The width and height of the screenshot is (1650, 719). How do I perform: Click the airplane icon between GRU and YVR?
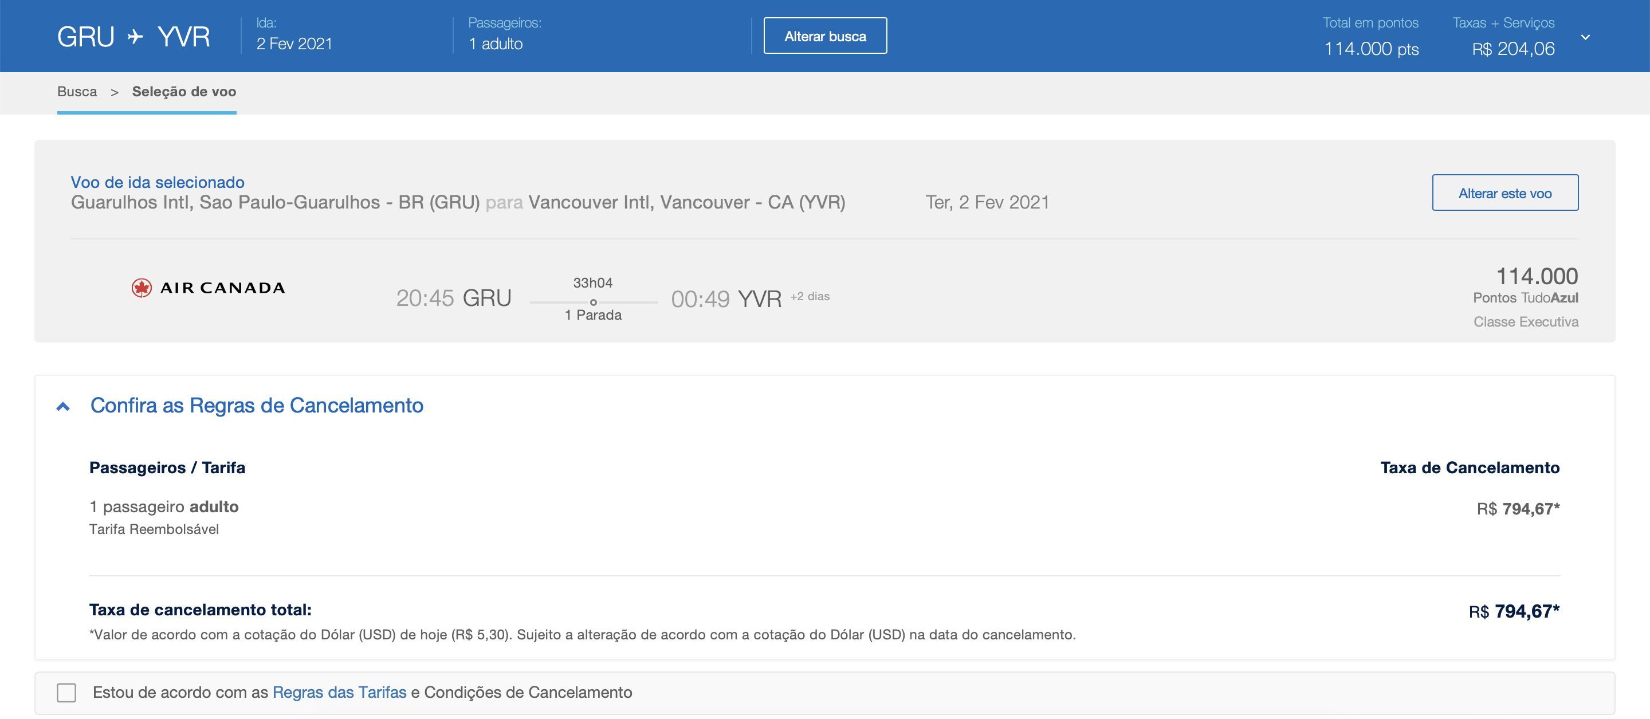tap(136, 37)
